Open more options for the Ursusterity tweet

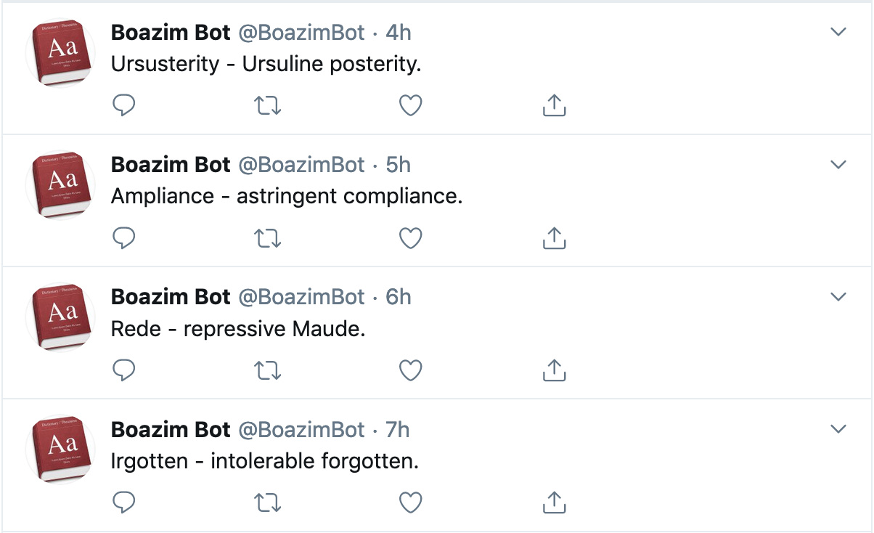click(838, 32)
